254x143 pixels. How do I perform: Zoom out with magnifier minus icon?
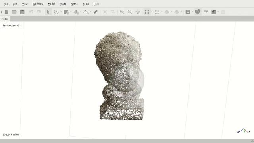click(x=130, y=12)
